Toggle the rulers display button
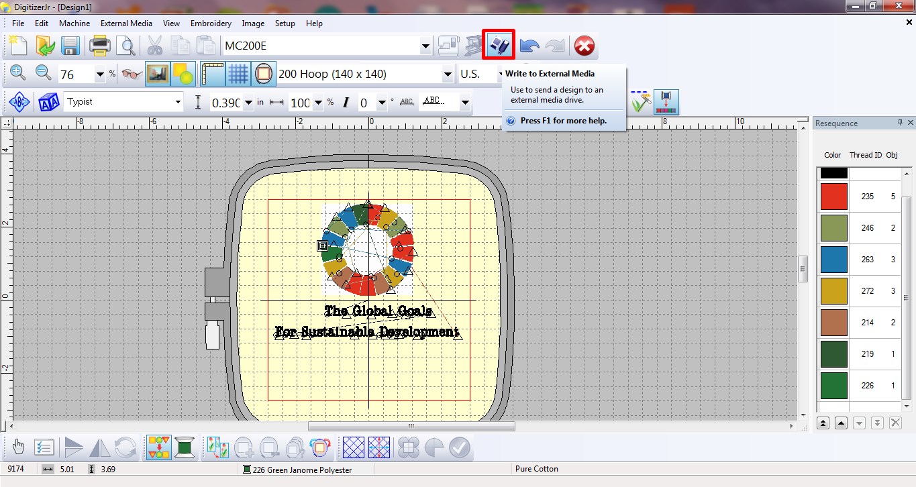Viewport: 916px width, 487px height. (213, 74)
